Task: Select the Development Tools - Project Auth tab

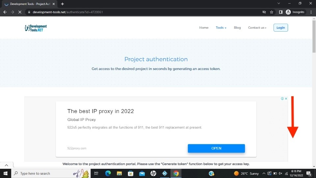Action: [x=30, y=4]
